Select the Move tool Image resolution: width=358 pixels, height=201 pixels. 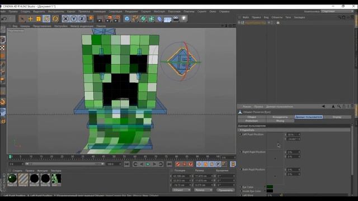coord(30,18)
